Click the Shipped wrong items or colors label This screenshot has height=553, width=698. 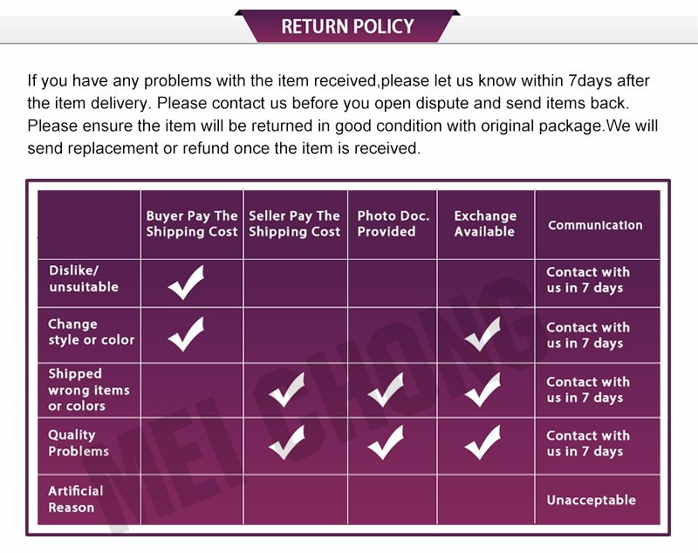[x=89, y=390]
